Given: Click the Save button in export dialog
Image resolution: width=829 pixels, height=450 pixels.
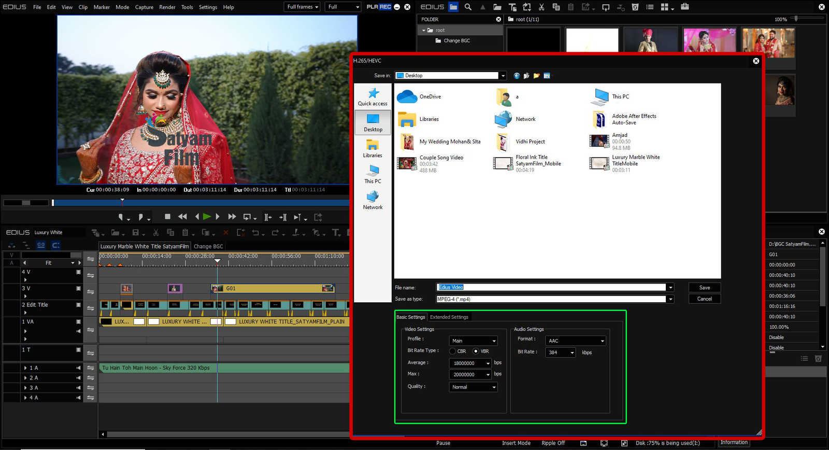Looking at the screenshot, I should tap(705, 288).
